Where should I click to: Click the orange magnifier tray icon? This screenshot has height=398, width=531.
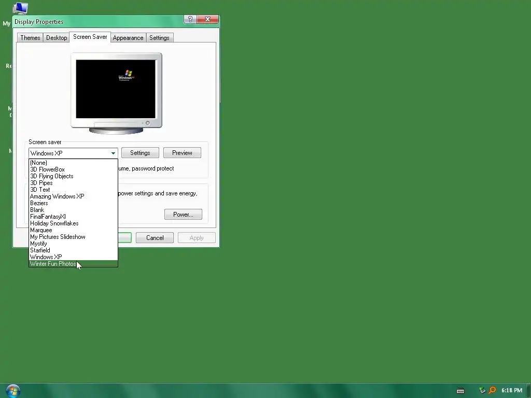[493, 391]
